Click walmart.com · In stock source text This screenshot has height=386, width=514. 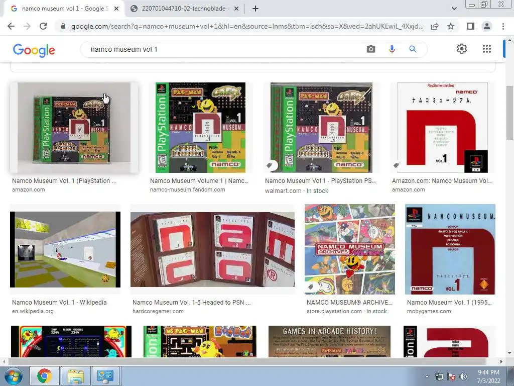(297, 190)
